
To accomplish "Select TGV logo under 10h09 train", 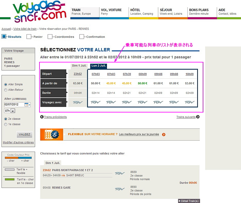I will 190,102.
